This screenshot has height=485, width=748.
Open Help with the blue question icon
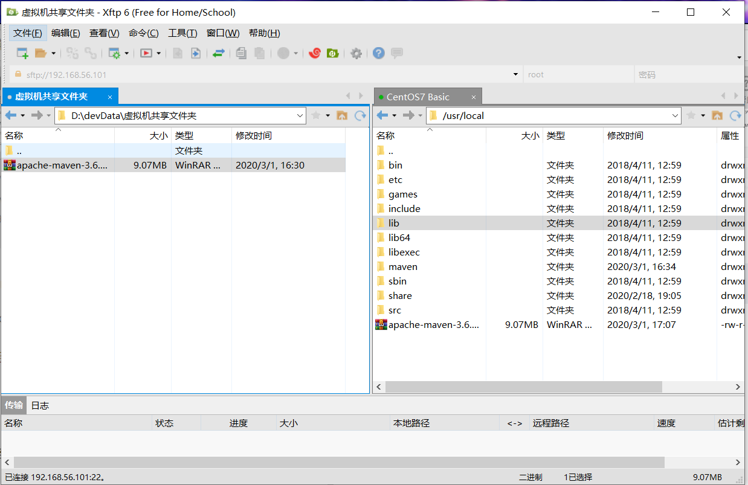(379, 53)
